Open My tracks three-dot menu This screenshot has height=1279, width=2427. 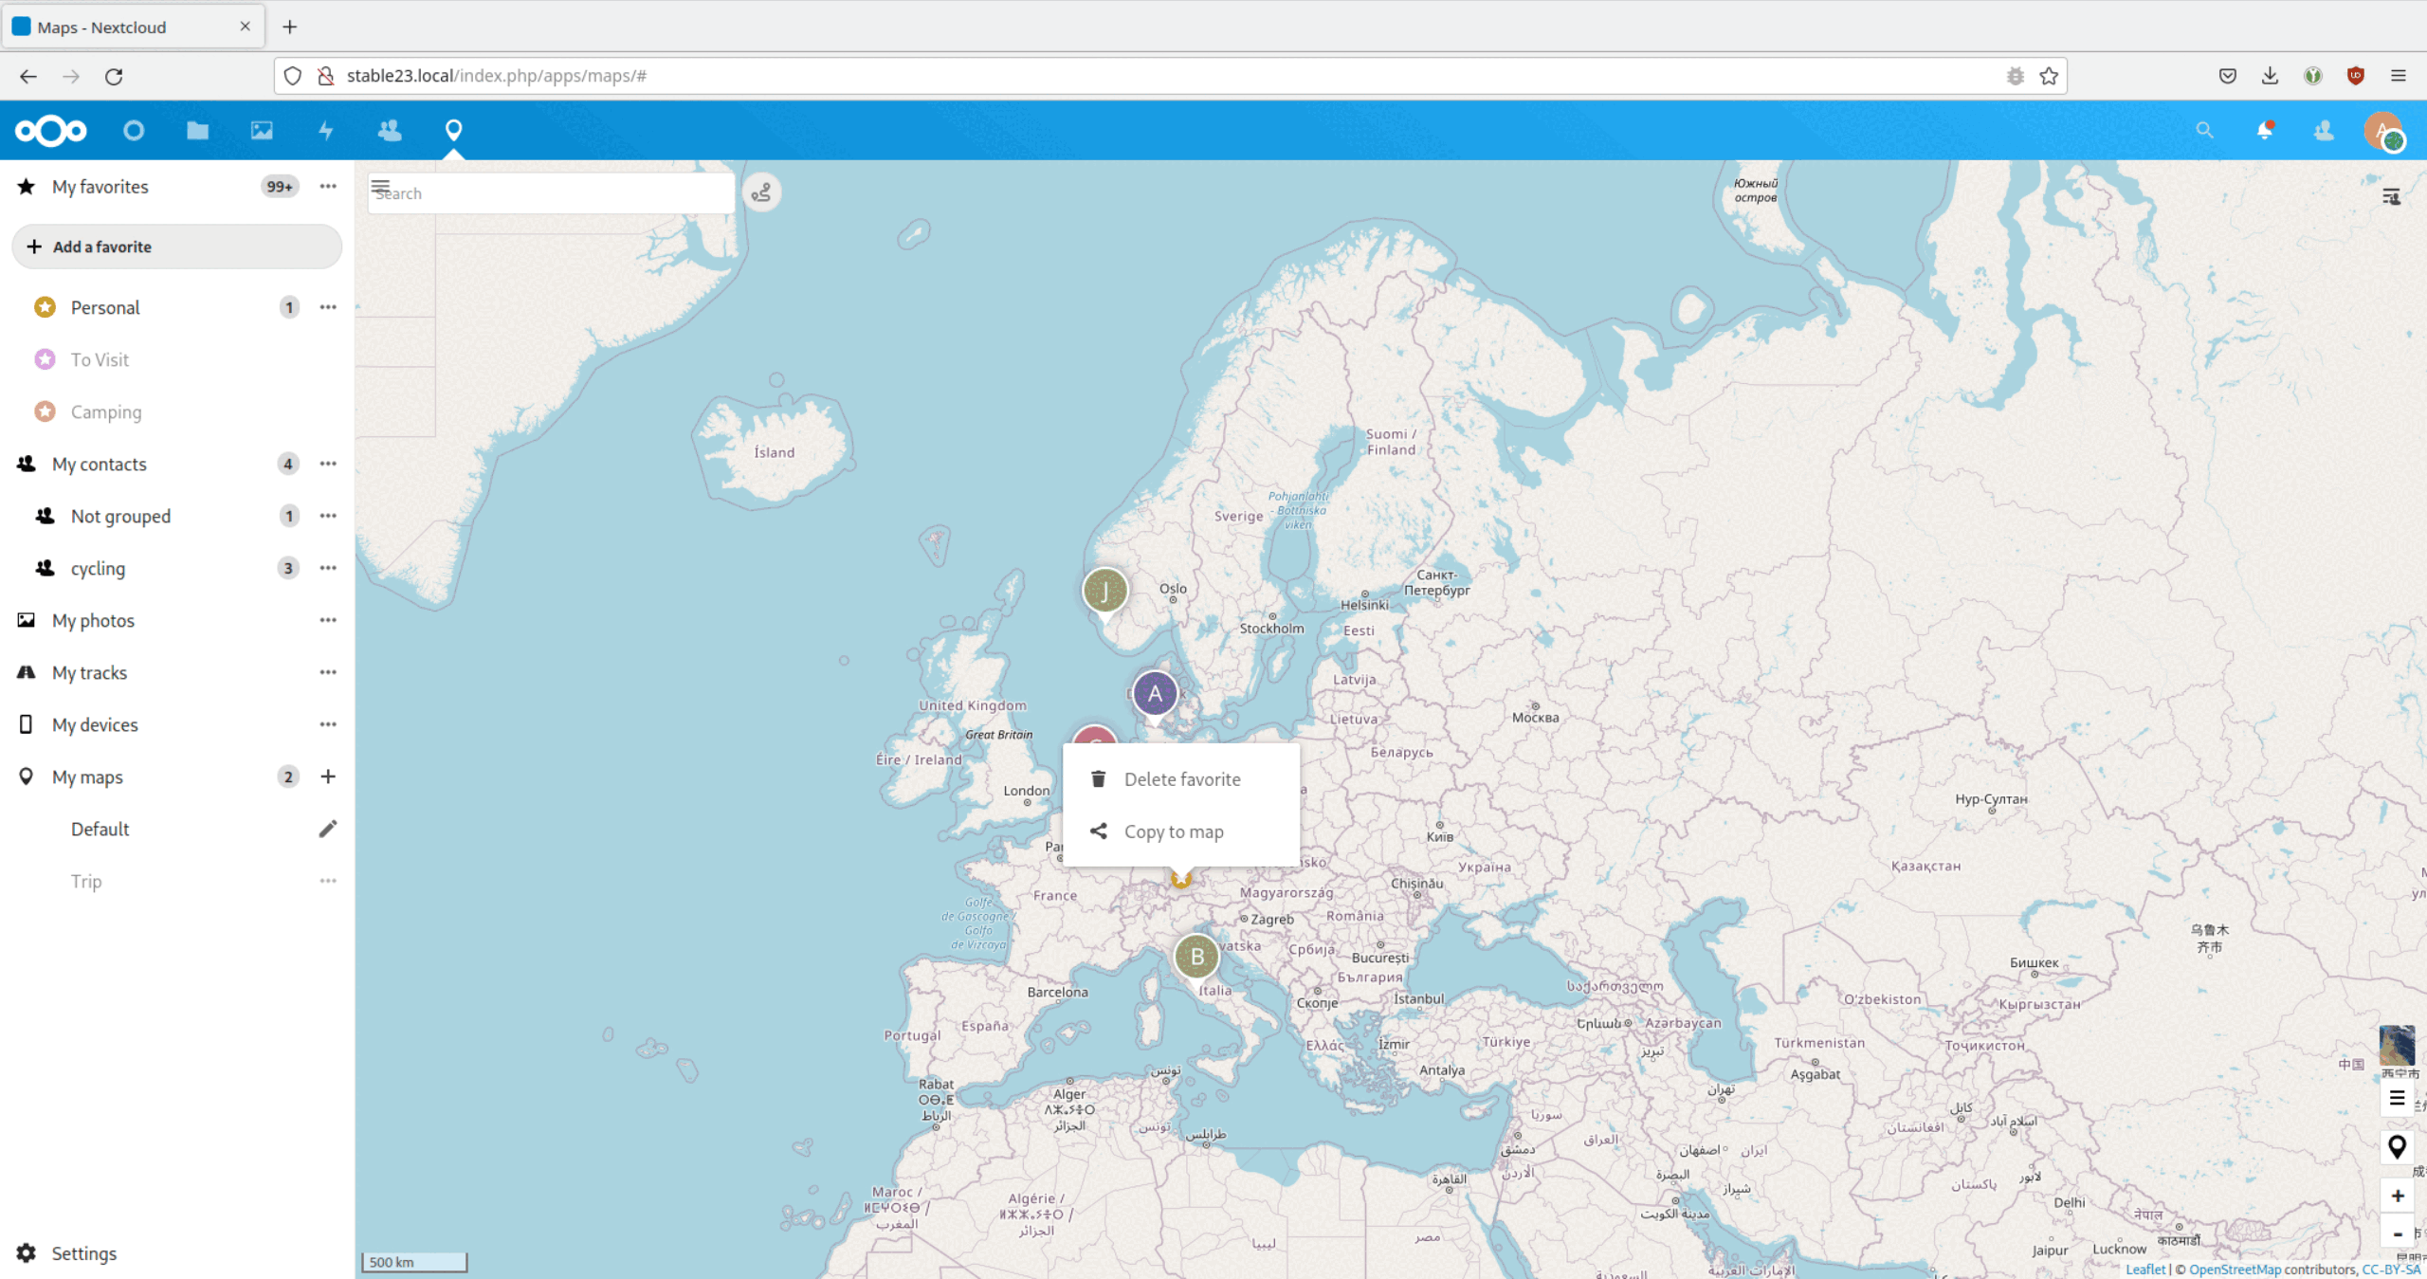(328, 672)
